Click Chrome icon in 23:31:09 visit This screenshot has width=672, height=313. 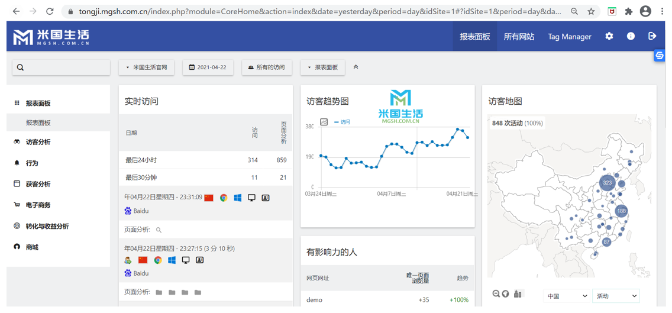[223, 198]
